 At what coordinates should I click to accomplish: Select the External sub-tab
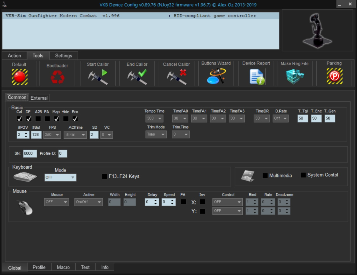(39, 98)
